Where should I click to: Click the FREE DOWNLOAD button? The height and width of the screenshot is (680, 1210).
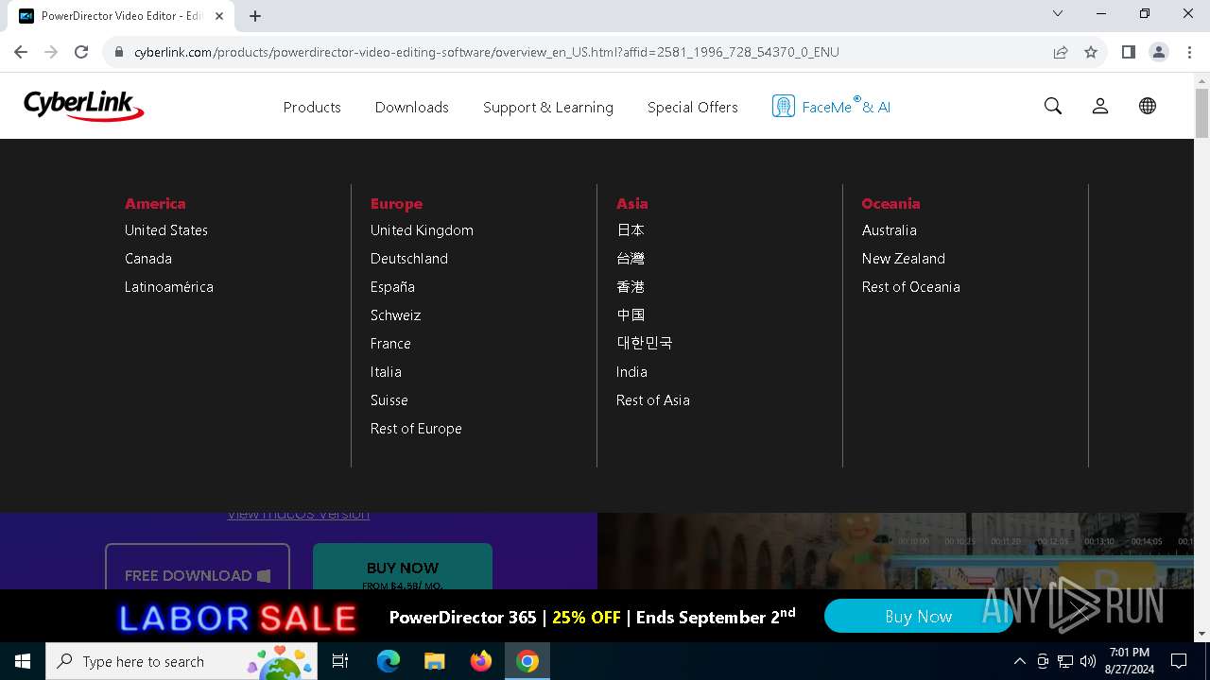198,567
